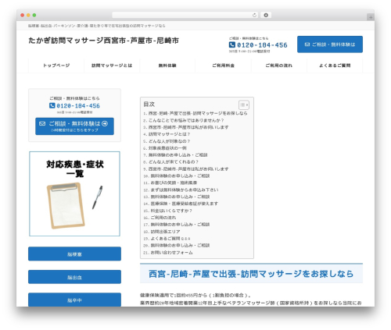
Task: Click the header phone number 0120-184-456
Action: click(x=262, y=45)
